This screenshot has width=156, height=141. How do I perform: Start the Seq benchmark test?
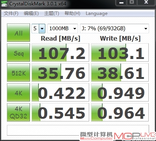(x=18, y=52)
